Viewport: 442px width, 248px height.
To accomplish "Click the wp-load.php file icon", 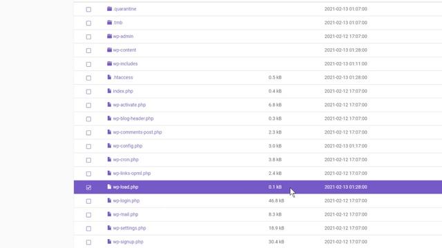I will click(109, 187).
